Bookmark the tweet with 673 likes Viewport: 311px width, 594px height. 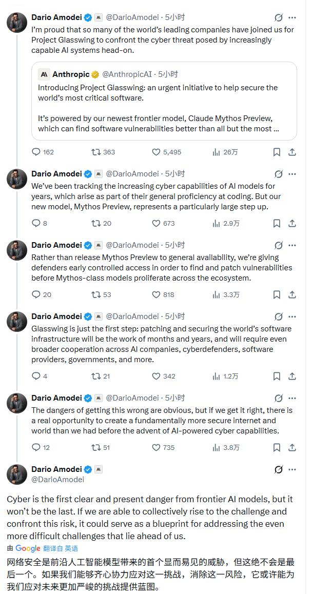[x=277, y=223]
